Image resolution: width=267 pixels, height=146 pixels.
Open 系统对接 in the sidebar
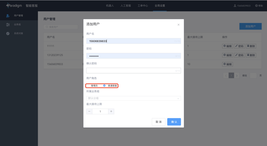[19, 34]
